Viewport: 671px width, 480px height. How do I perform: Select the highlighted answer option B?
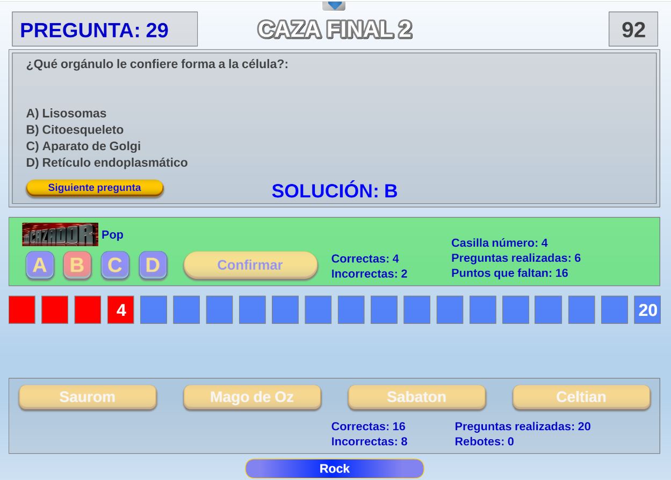coord(77,265)
